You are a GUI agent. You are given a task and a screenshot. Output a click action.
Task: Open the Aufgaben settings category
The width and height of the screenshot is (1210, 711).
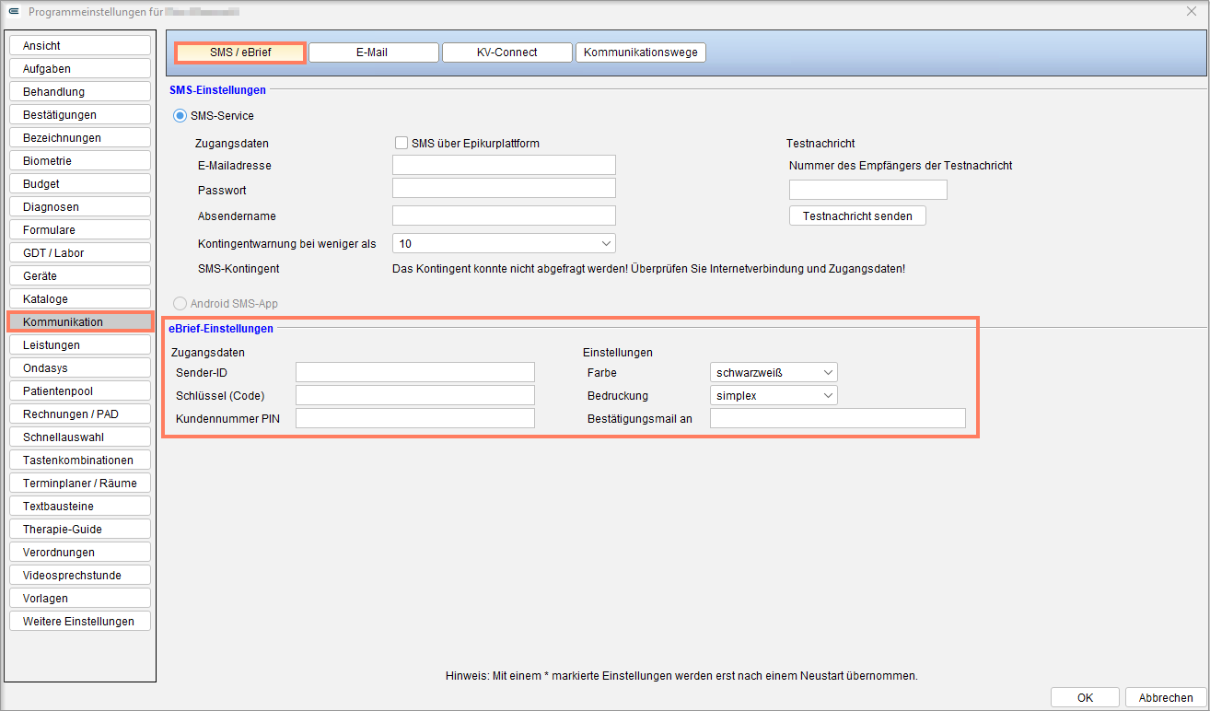click(80, 68)
